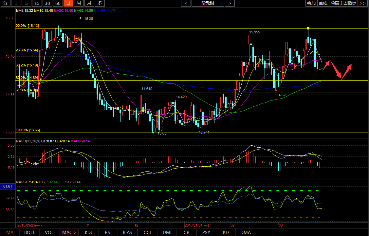
Task: Click the blue 81.61 RSI value label
Action: click(x=8, y=186)
